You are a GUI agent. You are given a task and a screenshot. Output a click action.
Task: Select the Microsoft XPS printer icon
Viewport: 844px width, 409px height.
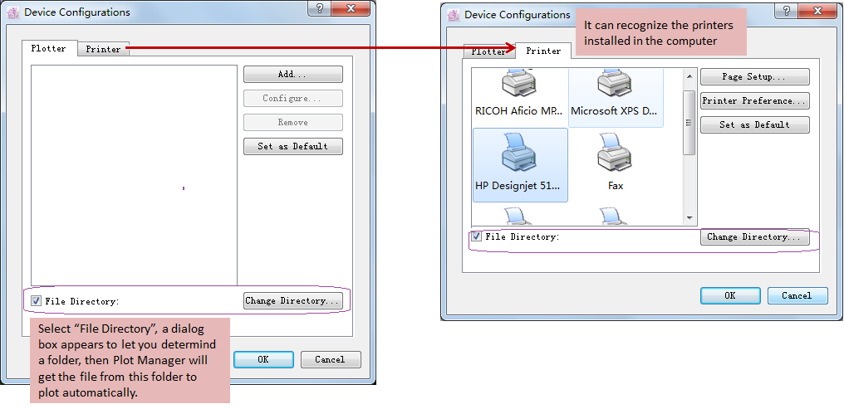(x=615, y=84)
